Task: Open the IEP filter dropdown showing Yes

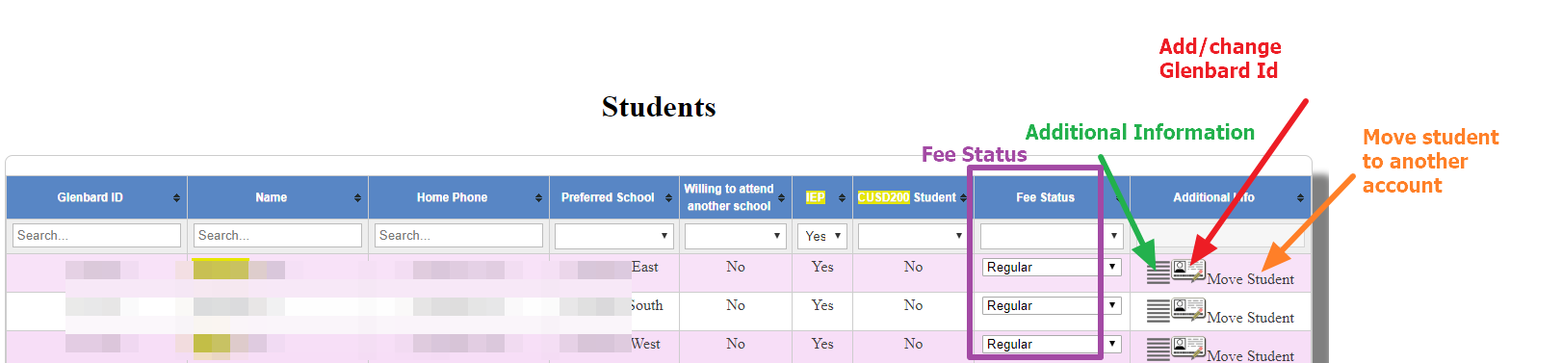Action: (x=822, y=236)
